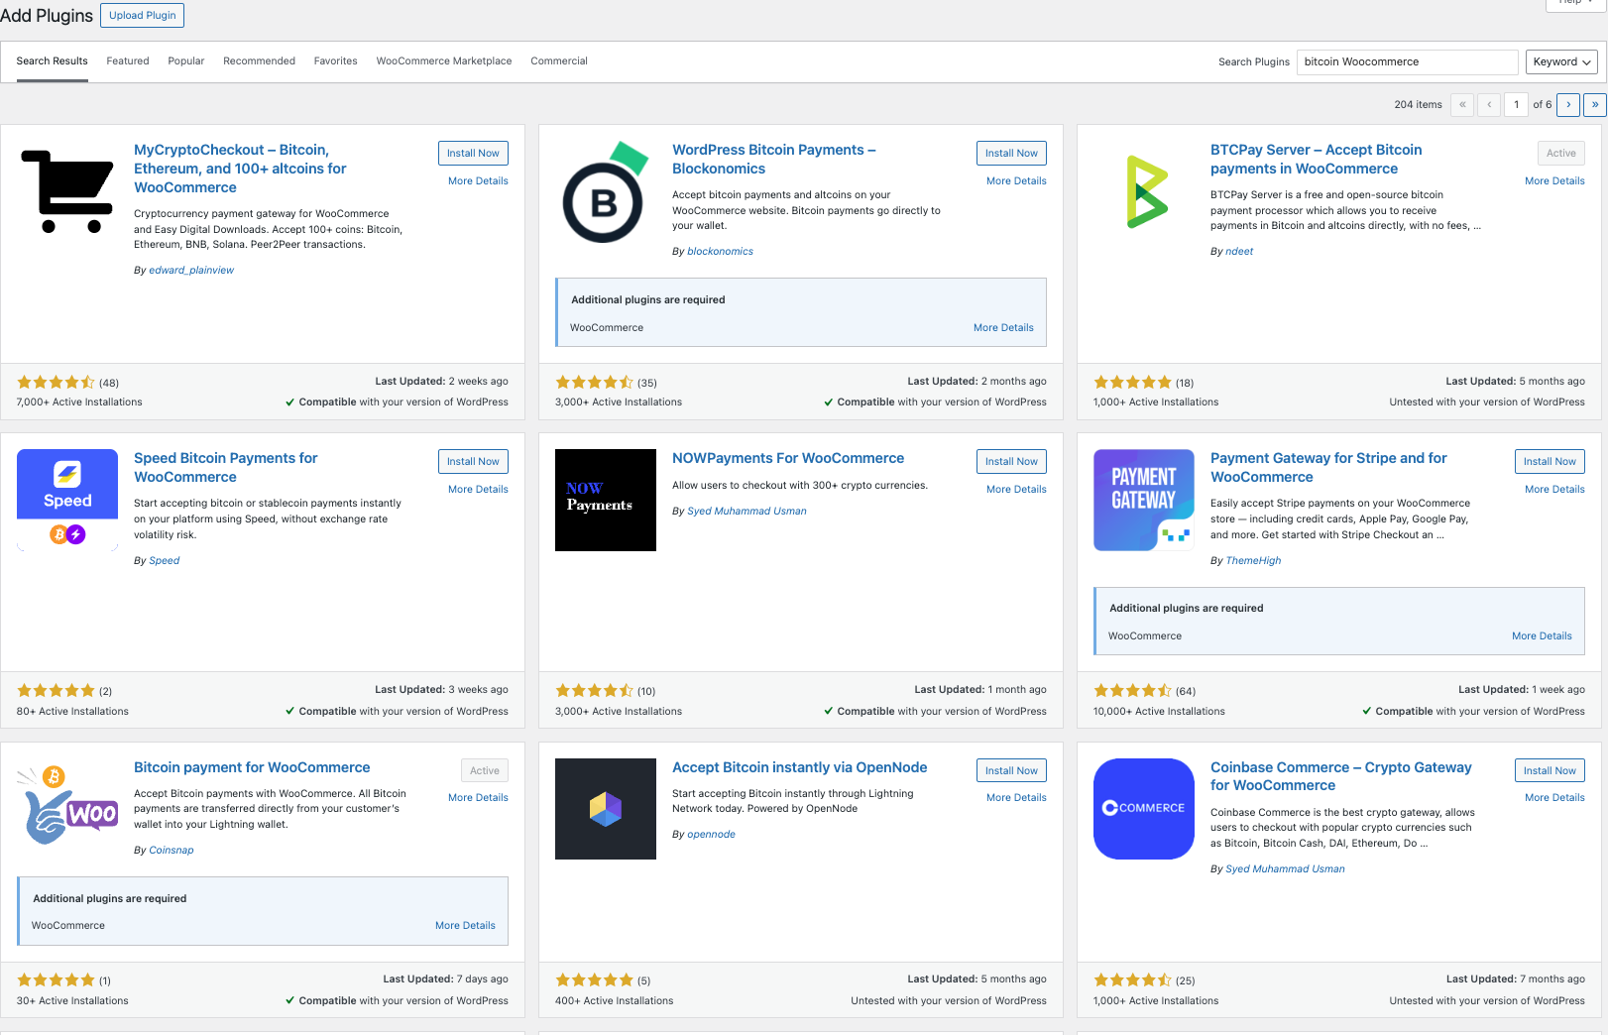Install Payment Gateway for Stripe plugin
Viewport: 1608px width, 1035px height.
1550,461
